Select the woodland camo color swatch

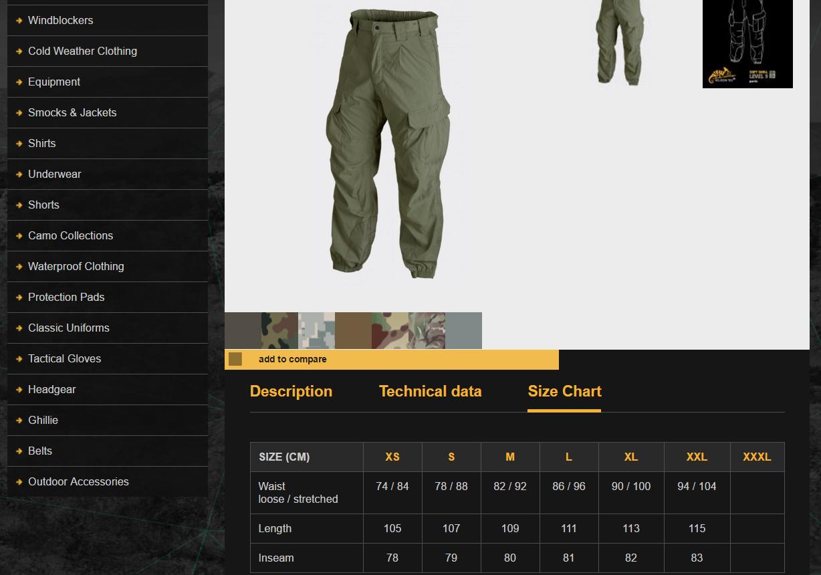tap(279, 330)
